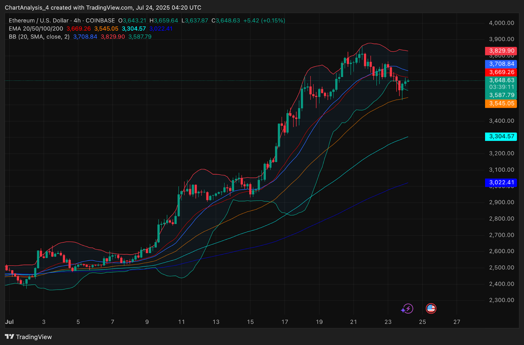Click the dark blue 3,022.41 EMA label
The image size is (524, 345).
[x=501, y=183]
